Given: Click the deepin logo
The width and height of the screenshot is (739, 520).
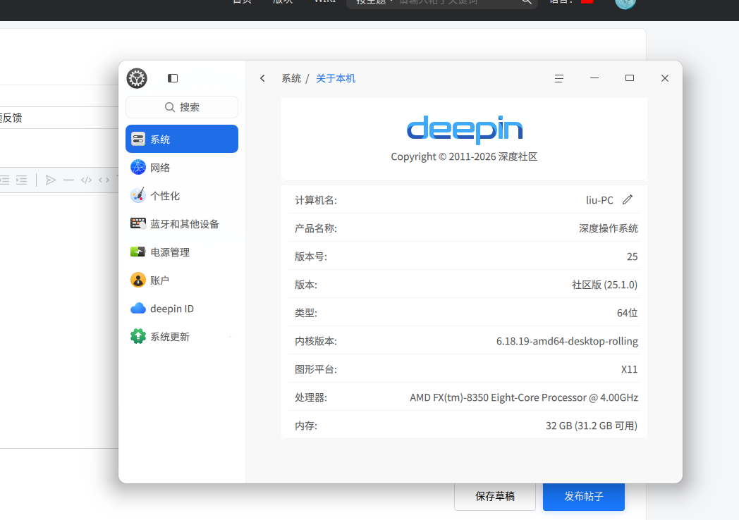Looking at the screenshot, I should [x=464, y=130].
